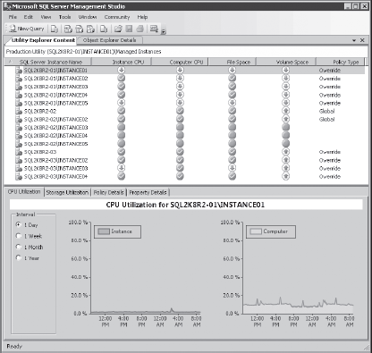The image size is (372, 353).
Task: Sort by the SQL Server Instance Name column header
Action: pyautogui.click(x=48, y=62)
